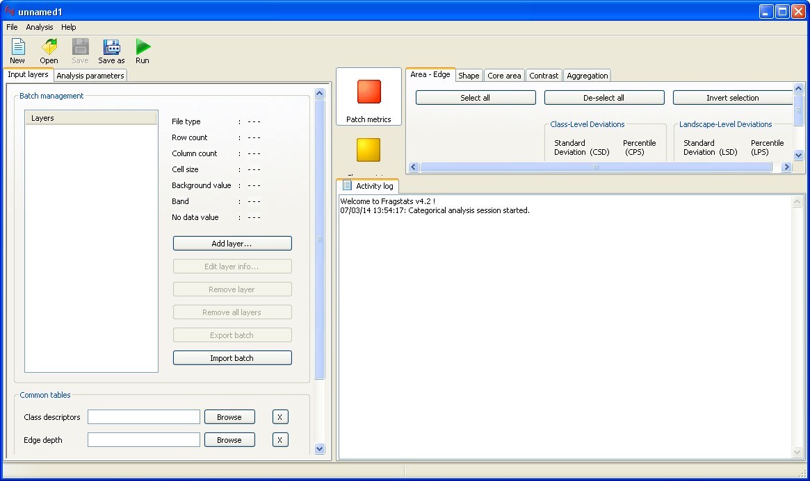Clear Edge depth with X button
The width and height of the screenshot is (810, 481).
tap(280, 440)
